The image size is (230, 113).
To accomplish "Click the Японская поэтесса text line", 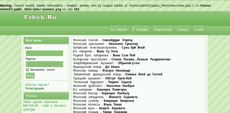I will click(97, 104).
